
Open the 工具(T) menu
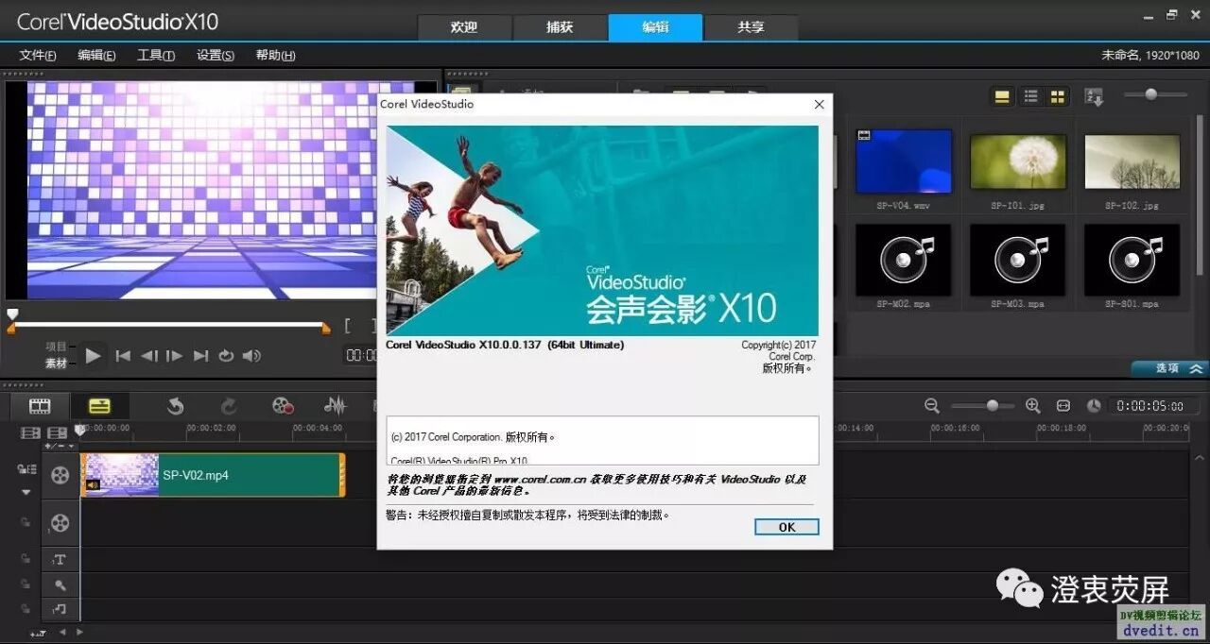[156, 55]
